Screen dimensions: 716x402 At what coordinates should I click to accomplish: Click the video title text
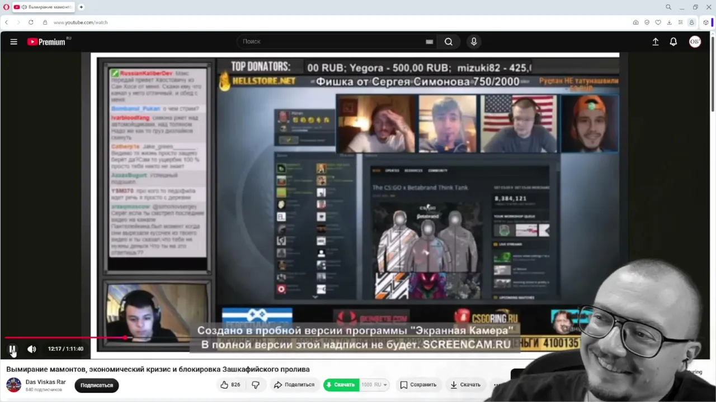click(158, 369)
